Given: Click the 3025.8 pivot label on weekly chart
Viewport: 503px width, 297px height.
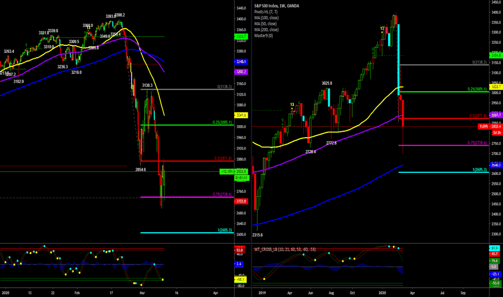Looking at the screenshot, I should [327, 83].
